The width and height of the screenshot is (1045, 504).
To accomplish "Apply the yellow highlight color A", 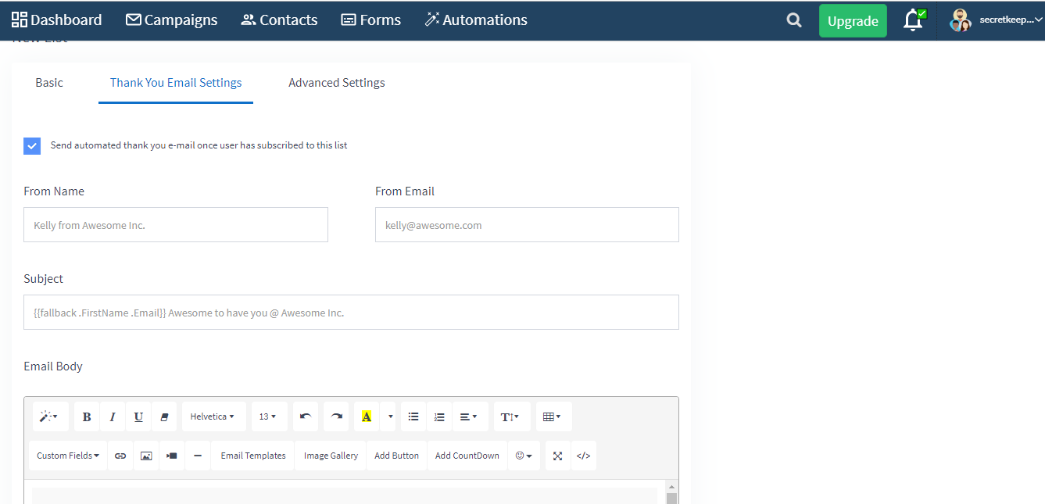I will tap(367, 416).
